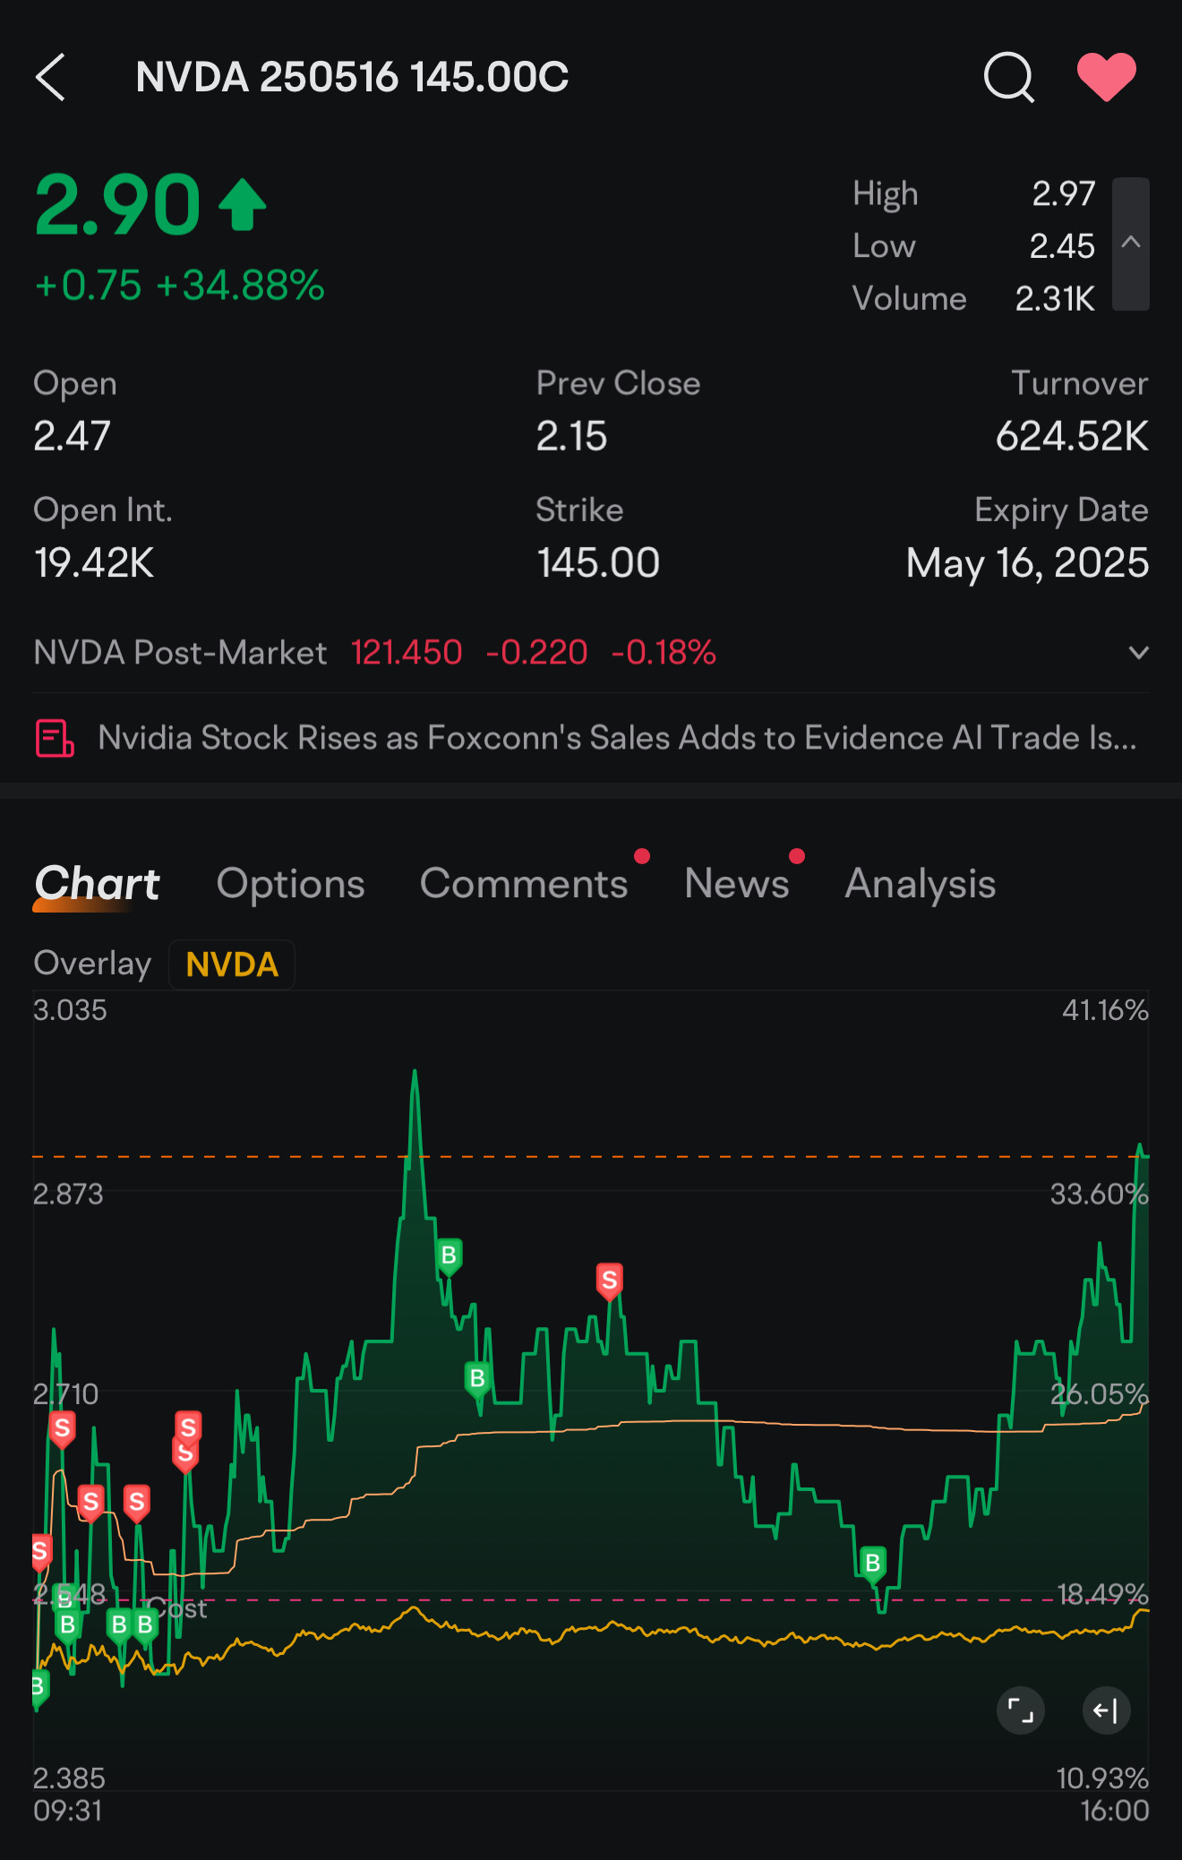The height and width of the screenshot is (1860, 1182).
Task: Toggle the heart favorite icon
Action: [1107, 76]
